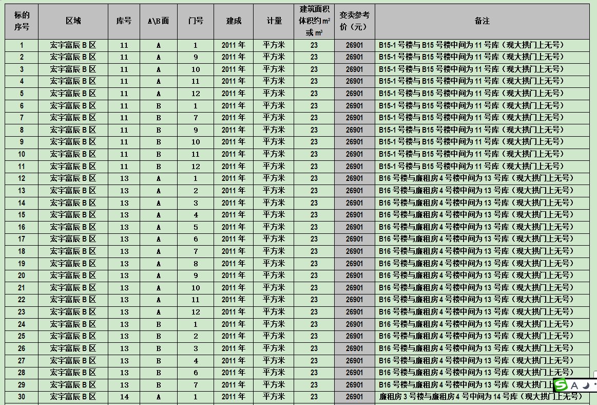Click the 2011 年 cell in the first row
The width and height of the screenshot is (597, 405).
click(x=233, y=45)
